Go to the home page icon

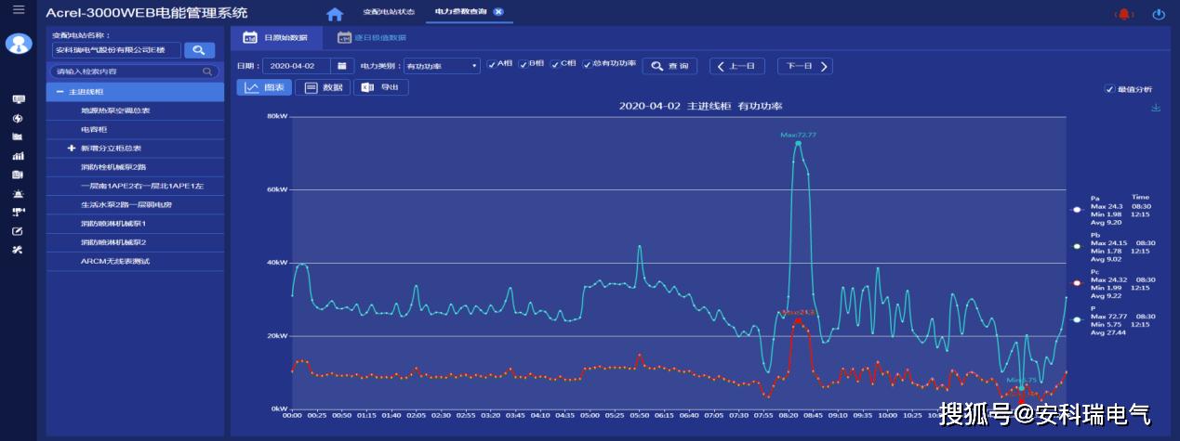pos(335,13)
